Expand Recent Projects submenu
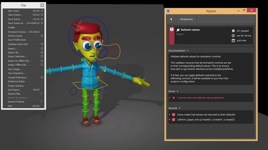The width and height of the screenshot is (268, 150). tap(41, 102)
